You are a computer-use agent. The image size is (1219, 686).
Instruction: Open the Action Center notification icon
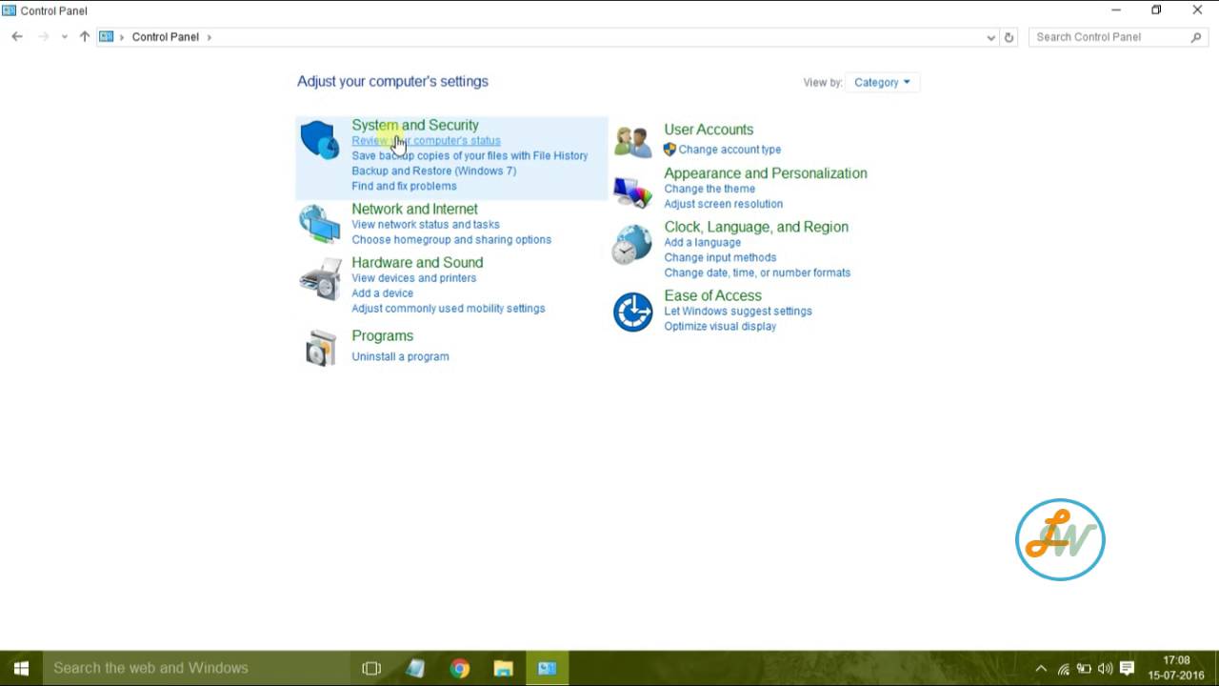[1128, 668]
